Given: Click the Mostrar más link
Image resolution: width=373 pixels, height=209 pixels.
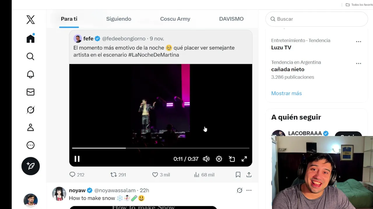Looking at the screenshot, I should click(x=286, y=93).
